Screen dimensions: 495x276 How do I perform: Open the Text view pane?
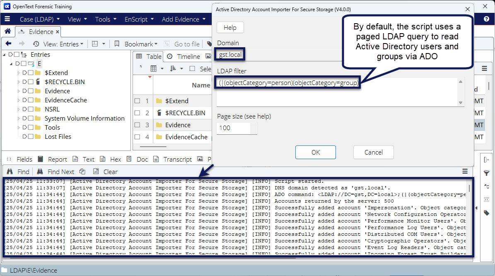point(88,159)
